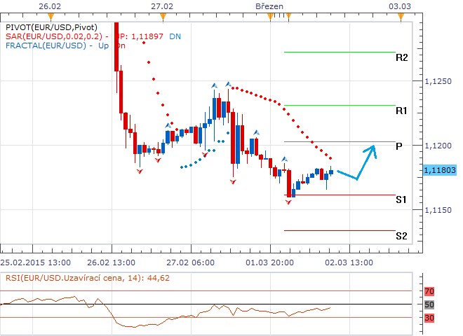
Task: Select the R1 resistance level label
Action: 401,111
